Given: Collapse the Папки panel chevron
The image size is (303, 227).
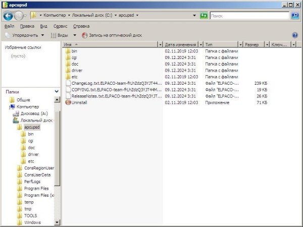Looking at the screenshot, I should click(x=57, y=91).
